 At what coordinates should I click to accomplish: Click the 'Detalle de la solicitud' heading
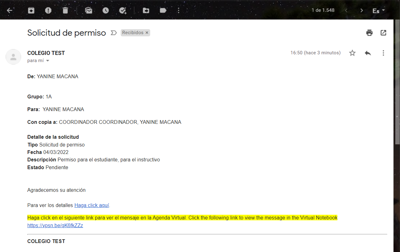tap(53, 137)
